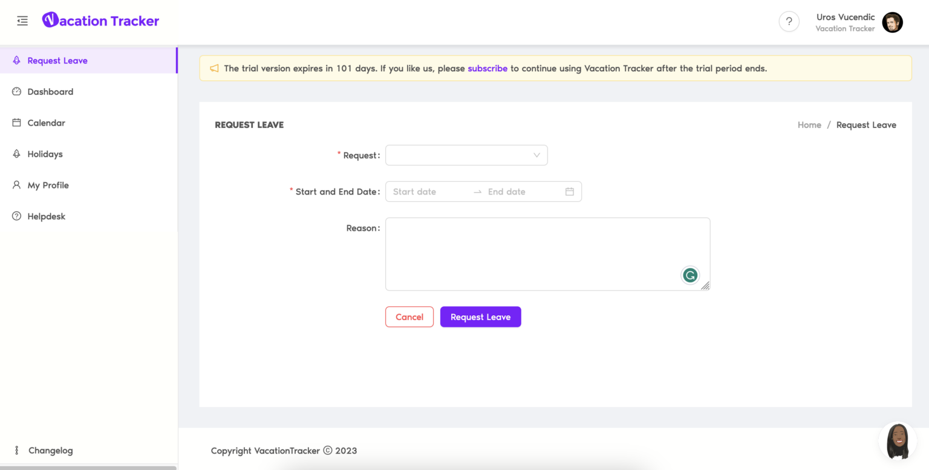The image size is (929, 470).
Task: Collapse the sidebar with the hamburger icon
Action: (x=22, y=21)
